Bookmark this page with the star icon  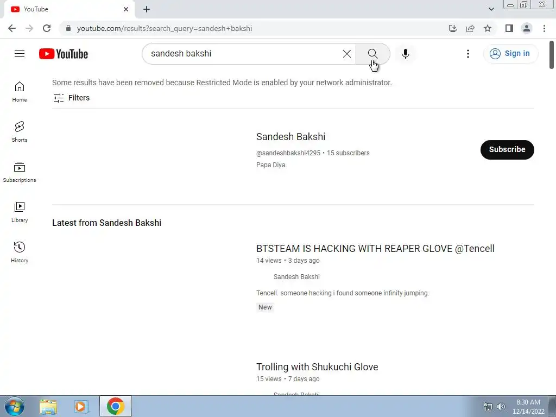click(488, 28)
